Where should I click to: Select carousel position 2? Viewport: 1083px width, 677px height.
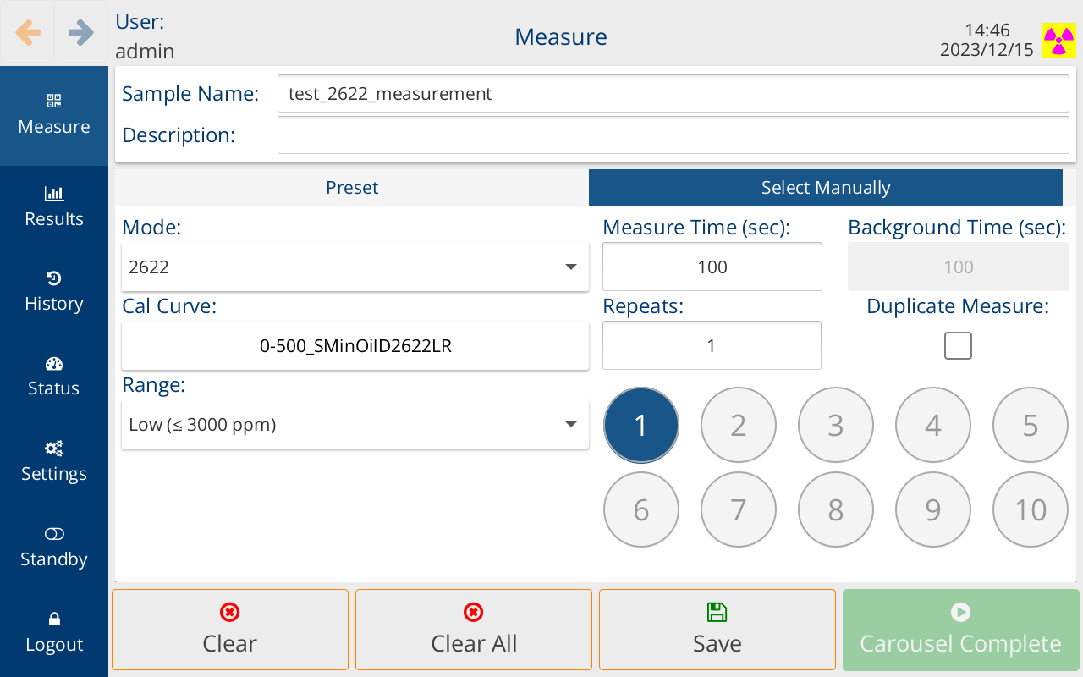pyautogui.click(x=739, y=425)
